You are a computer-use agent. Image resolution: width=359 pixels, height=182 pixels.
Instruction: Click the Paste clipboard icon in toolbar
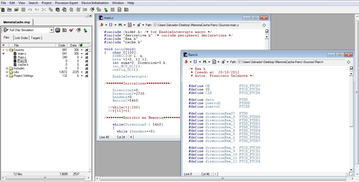click(x=58, y=9)
